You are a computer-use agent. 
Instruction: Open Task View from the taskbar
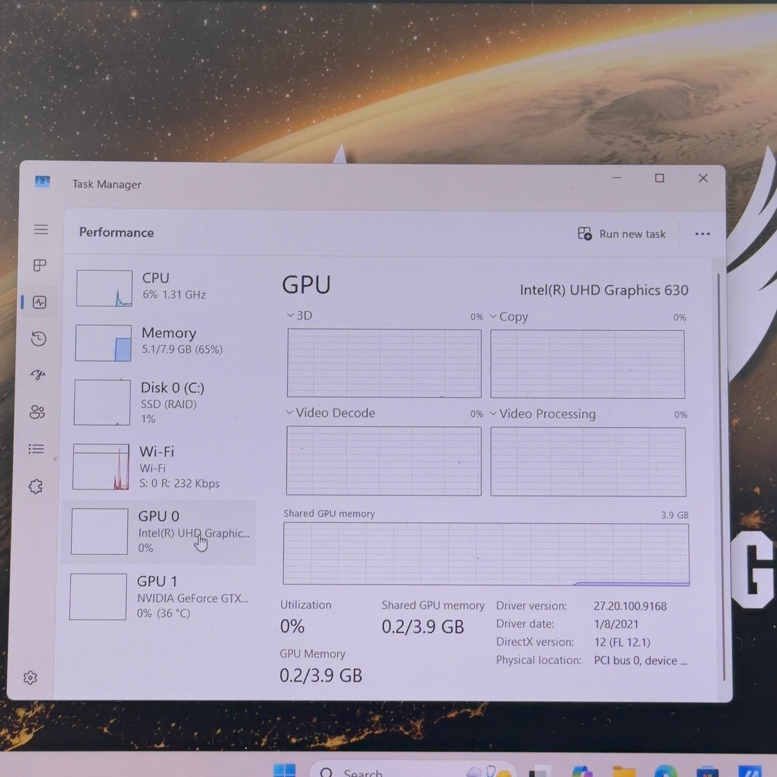[540, 771]
